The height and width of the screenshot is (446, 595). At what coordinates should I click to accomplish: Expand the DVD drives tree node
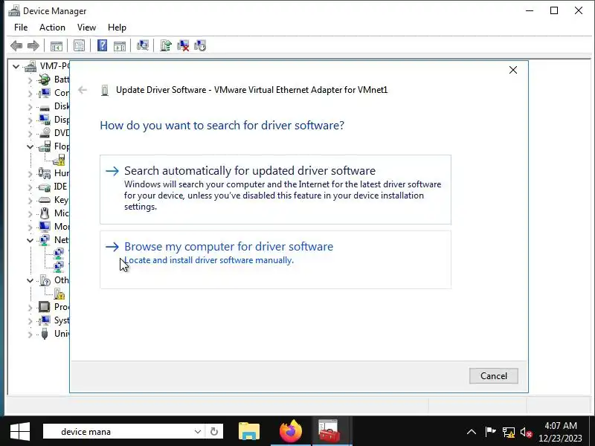pyautogui.click(x=30, y=134)
